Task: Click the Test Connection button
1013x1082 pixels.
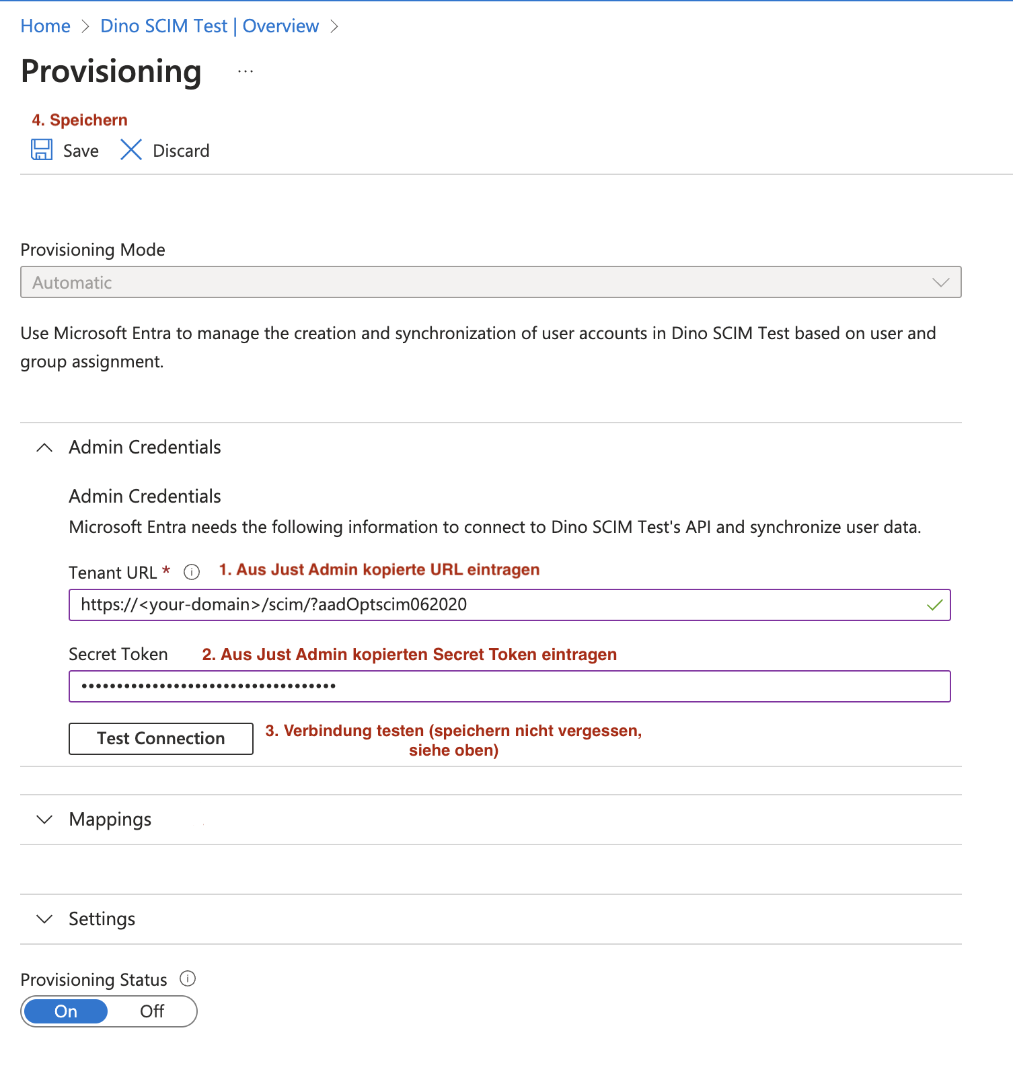Action: point(161,739)
